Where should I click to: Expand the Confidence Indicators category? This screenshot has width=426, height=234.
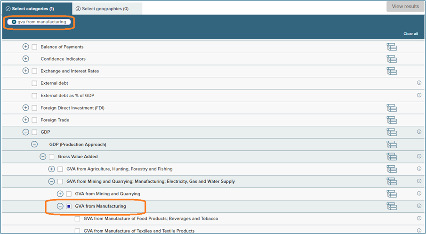point(25,59)
